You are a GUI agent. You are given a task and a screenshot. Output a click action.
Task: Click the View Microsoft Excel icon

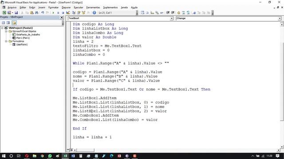click(x=4, y=13)
